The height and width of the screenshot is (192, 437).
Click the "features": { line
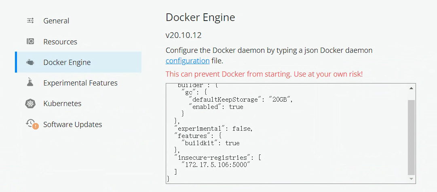(198, 136)
